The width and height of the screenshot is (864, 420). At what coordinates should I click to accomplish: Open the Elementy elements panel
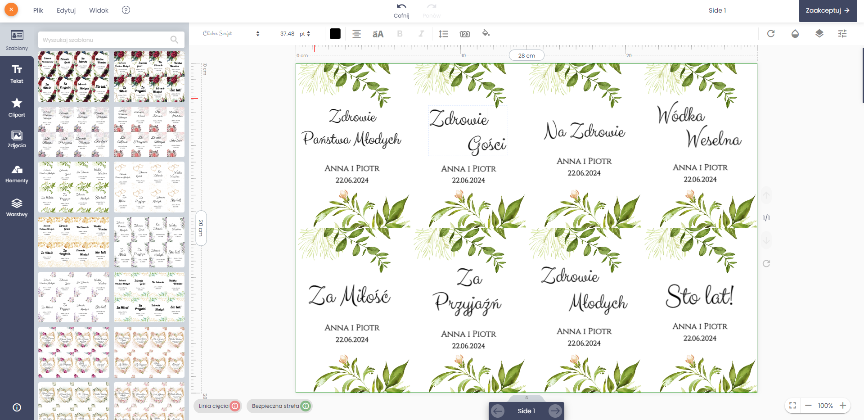click(x=17, y=174)
